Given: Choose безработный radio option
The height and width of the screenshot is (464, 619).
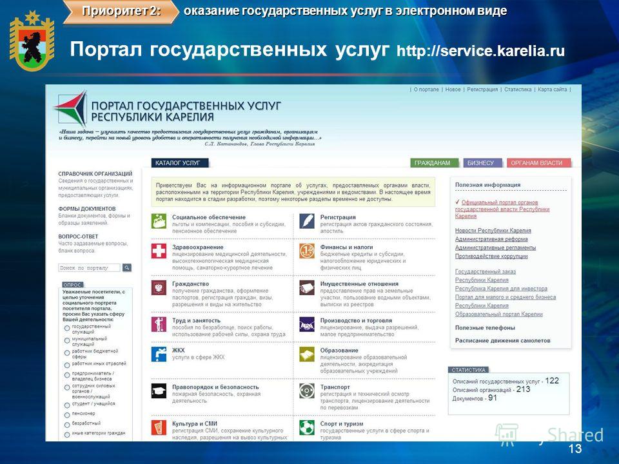Looking at the screenshot, I should 67,425.
